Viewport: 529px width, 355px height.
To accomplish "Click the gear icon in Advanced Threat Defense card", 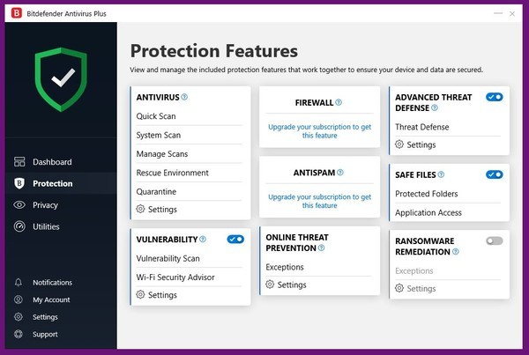I will (x=399, y=144).
